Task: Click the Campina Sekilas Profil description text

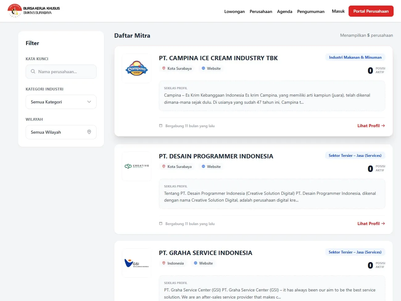Action: 267,99
